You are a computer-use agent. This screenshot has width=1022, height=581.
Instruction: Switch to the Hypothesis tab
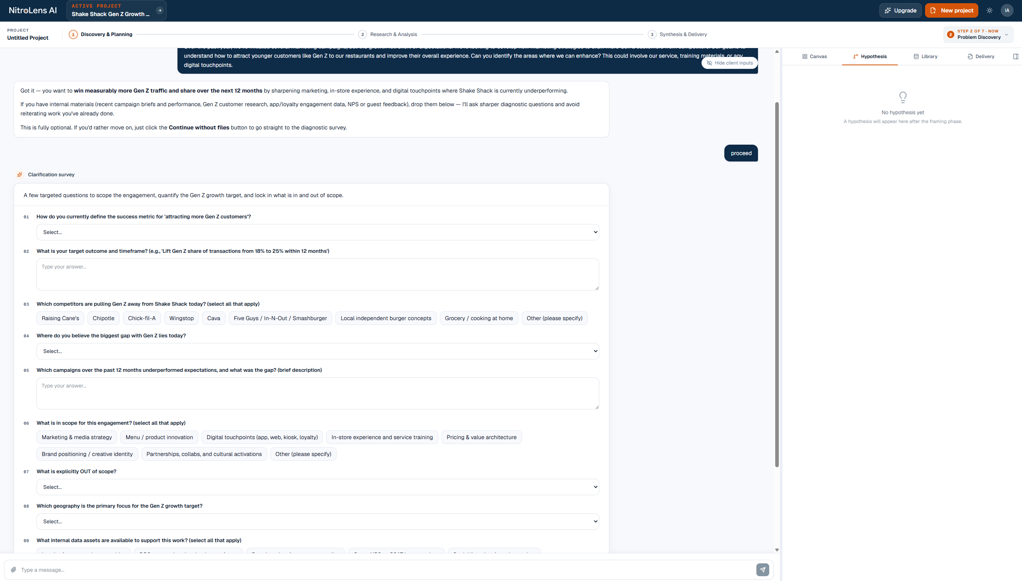(x=870, y=56)
